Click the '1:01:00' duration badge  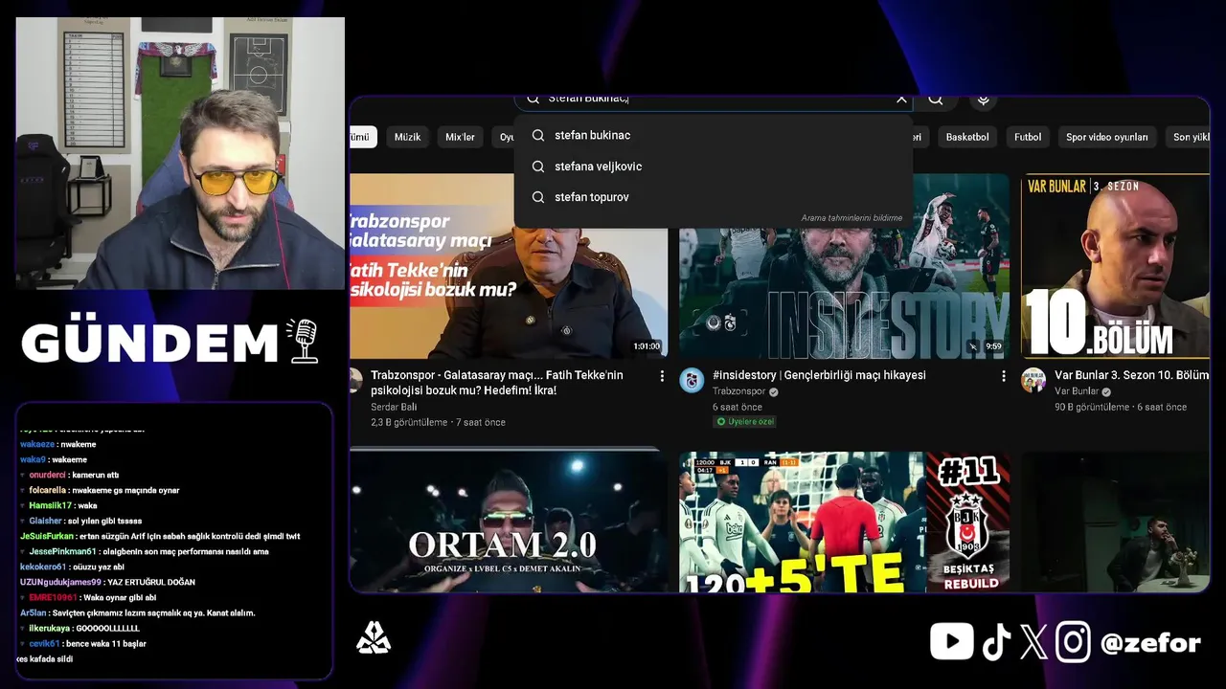pyautogui.click(x=647, y=346)
